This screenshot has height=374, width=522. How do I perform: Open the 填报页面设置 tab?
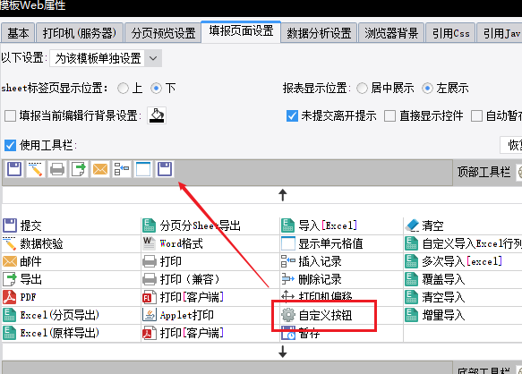coord(241,31)
